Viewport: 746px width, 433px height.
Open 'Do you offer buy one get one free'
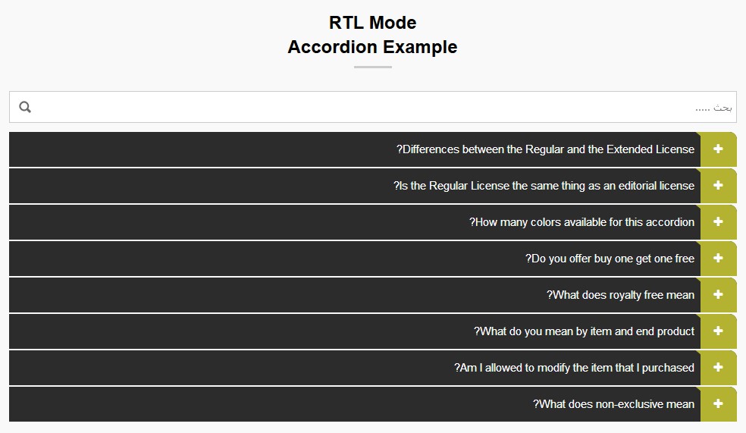pyautogui.click(x=610, y=259)
